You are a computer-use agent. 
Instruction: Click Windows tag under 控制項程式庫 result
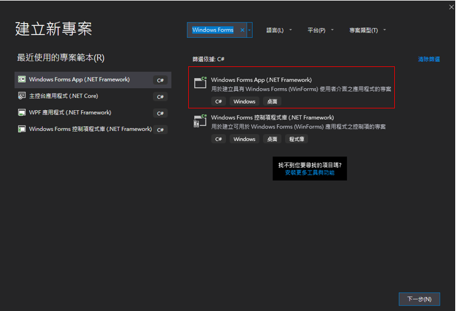click(x=244, y=139)
